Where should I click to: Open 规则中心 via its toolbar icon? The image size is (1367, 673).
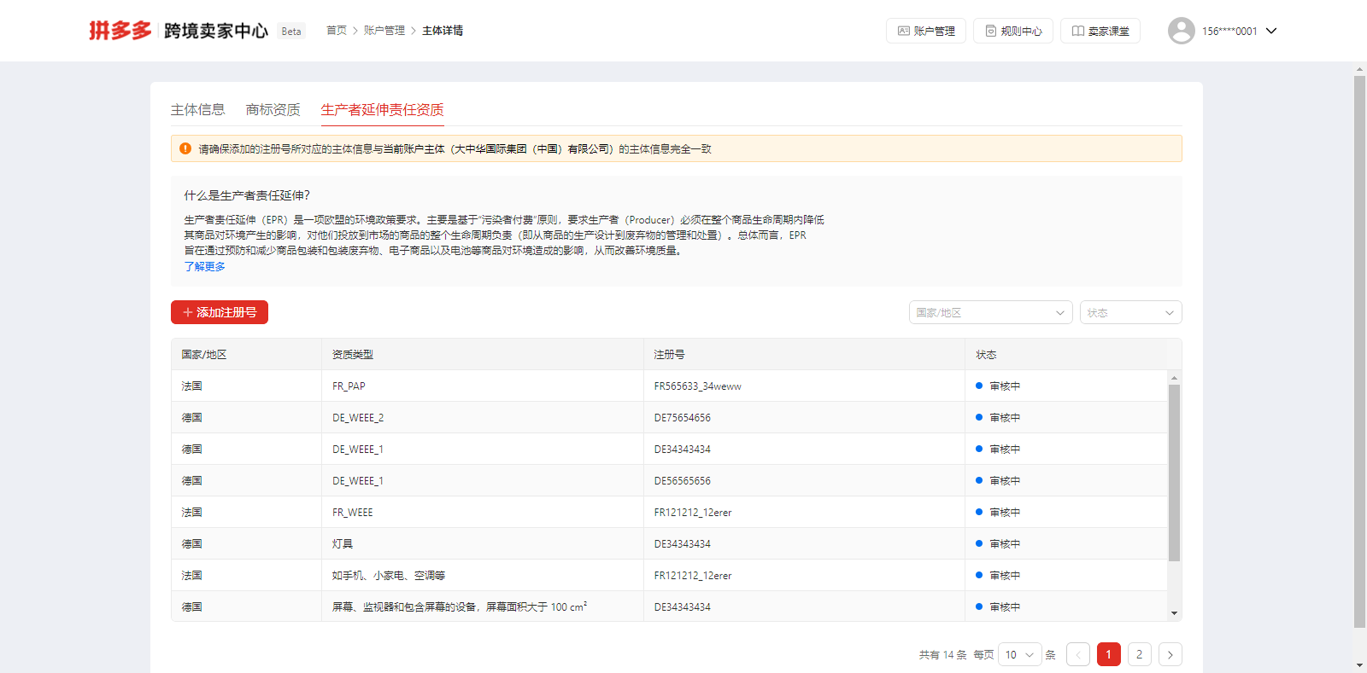click(x=991, y=31)
